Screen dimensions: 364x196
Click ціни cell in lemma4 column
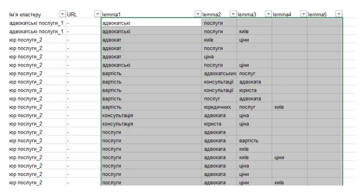(x=290, y=157)
